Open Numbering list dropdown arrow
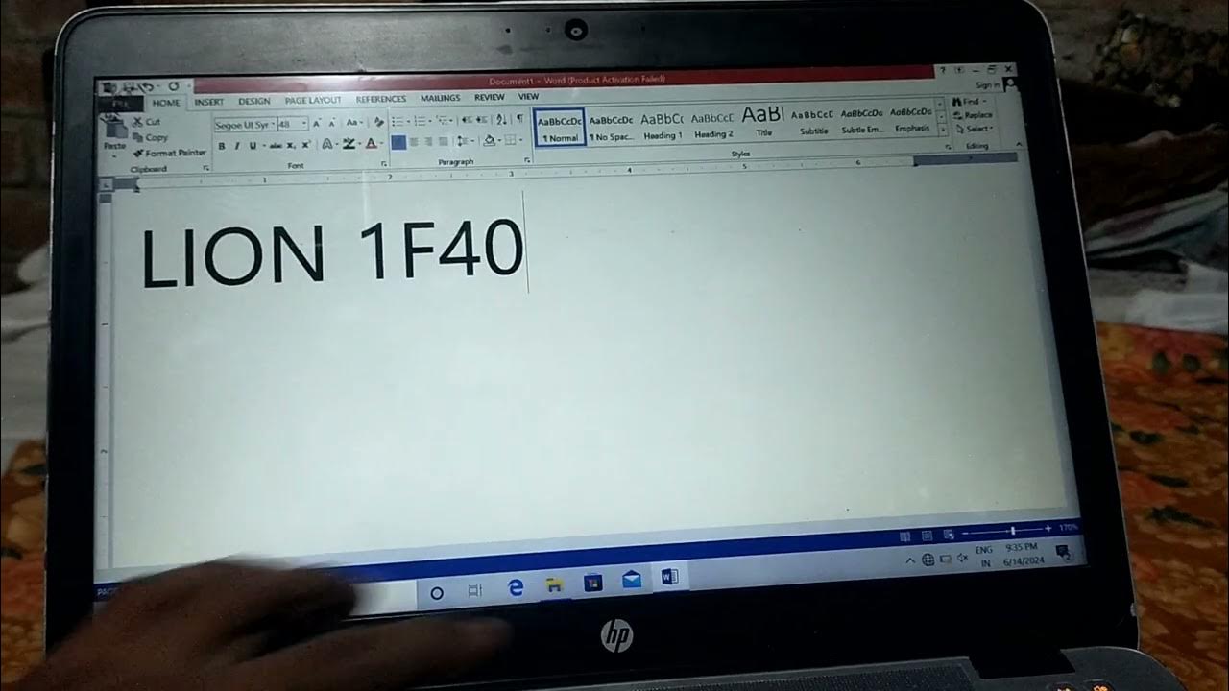 tap(429, 121)
